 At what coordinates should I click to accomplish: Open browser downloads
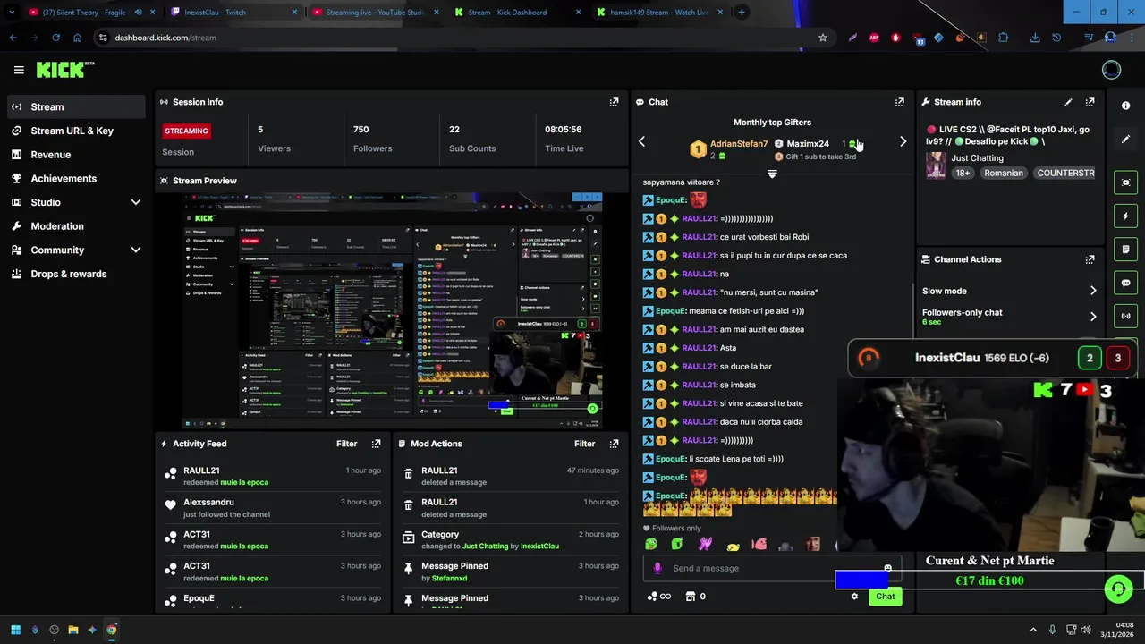tap(1035, 38)
